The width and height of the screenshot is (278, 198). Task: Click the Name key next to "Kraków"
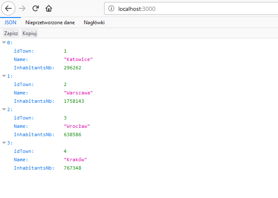coord(21,160)
